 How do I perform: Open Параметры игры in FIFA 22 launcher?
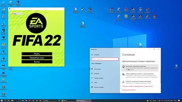click(x=37, y=58)
